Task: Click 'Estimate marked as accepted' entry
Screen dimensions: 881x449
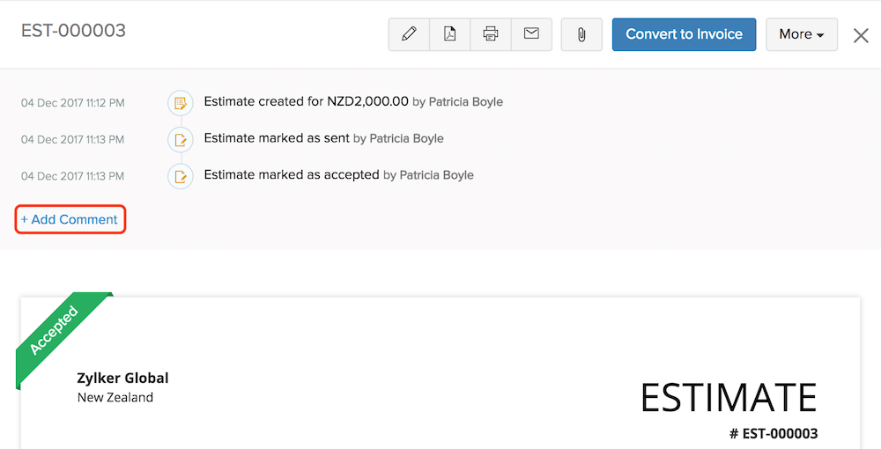Action: (292, 175)
